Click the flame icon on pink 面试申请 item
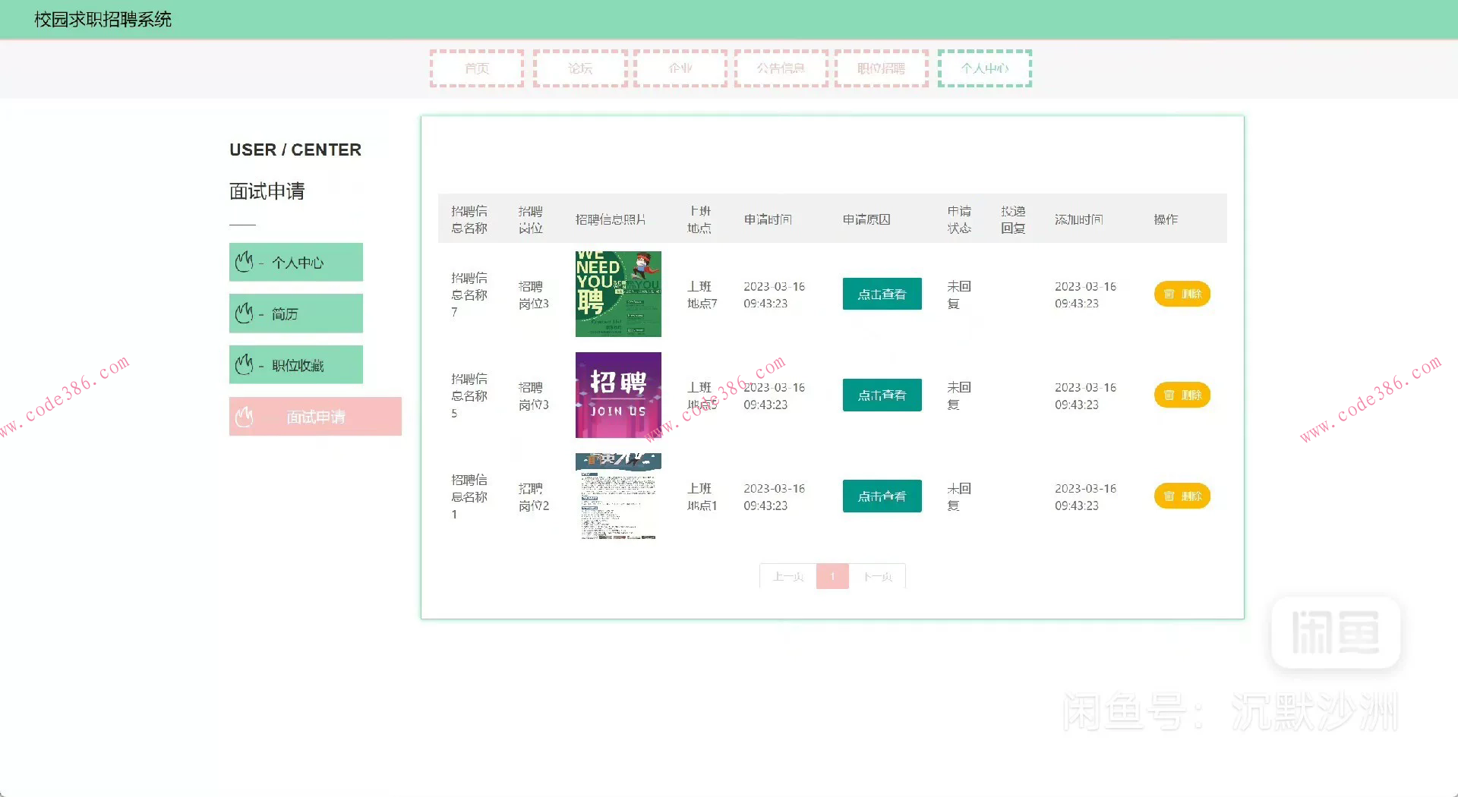The width and height of the screenshot is (1458, 797). click(x=244, y=416)
